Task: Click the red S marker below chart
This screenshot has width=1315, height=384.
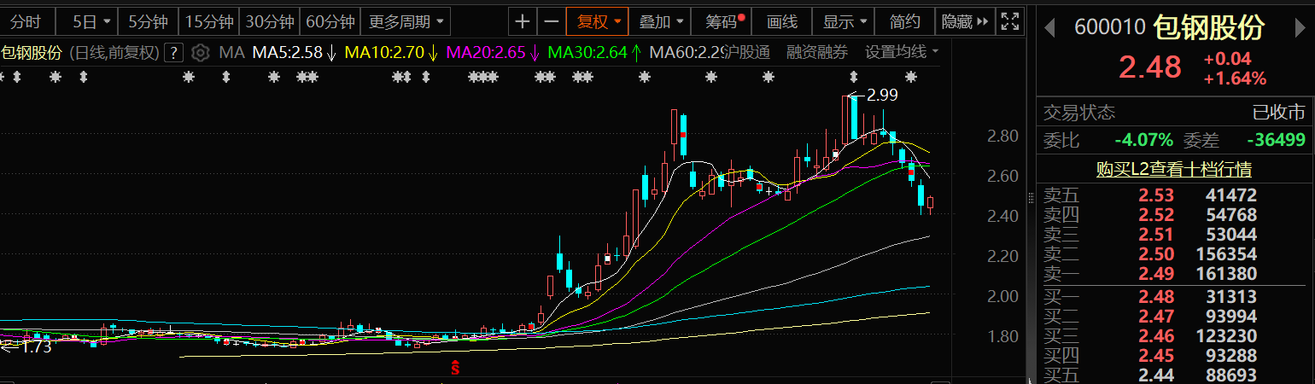Action: coord(456,368)
